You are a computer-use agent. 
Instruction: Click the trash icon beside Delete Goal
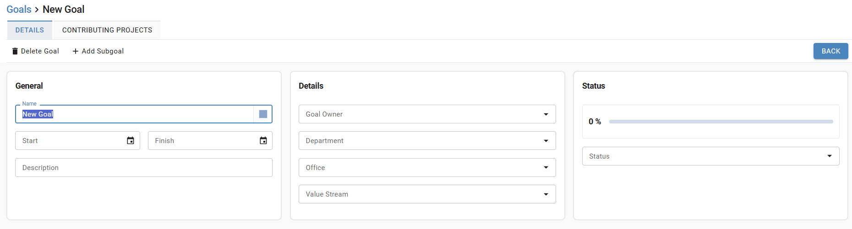(15, 51)
